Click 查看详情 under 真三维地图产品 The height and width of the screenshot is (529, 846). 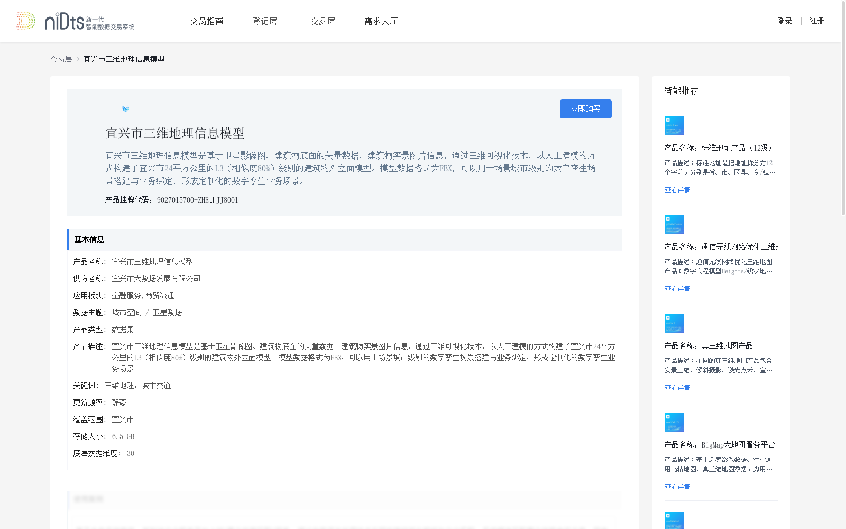pos(677,388)
